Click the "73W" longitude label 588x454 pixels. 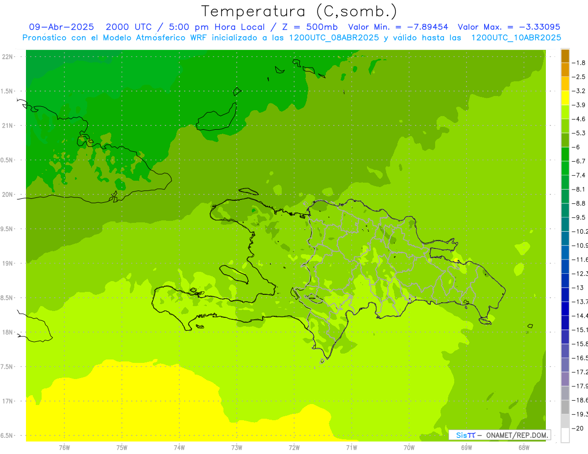(237, 447)
